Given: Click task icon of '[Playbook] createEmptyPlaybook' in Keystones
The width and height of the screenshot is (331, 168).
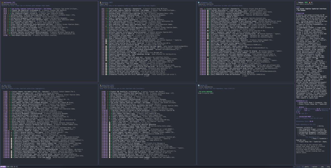Looking at the screenshot, I should 106,40.
